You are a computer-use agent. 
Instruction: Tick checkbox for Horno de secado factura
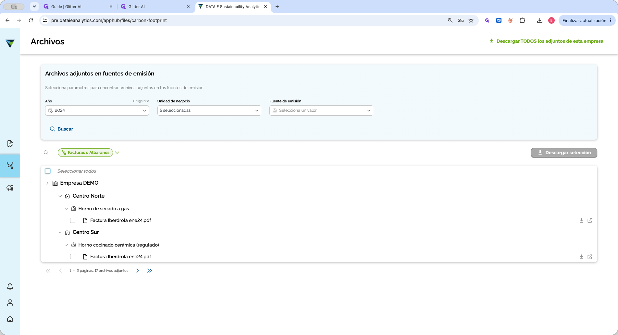tap(73, 220)
